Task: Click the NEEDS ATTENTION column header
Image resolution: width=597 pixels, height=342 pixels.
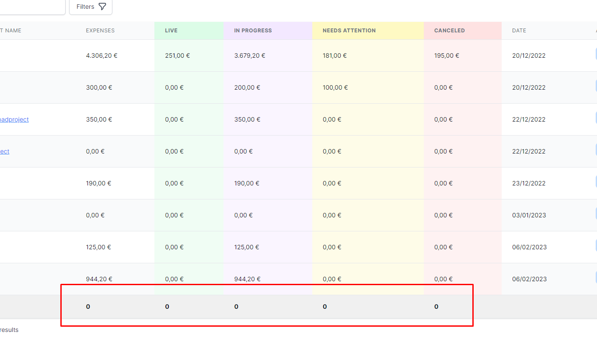Action: pyautogui.click(x=349, y=31)
